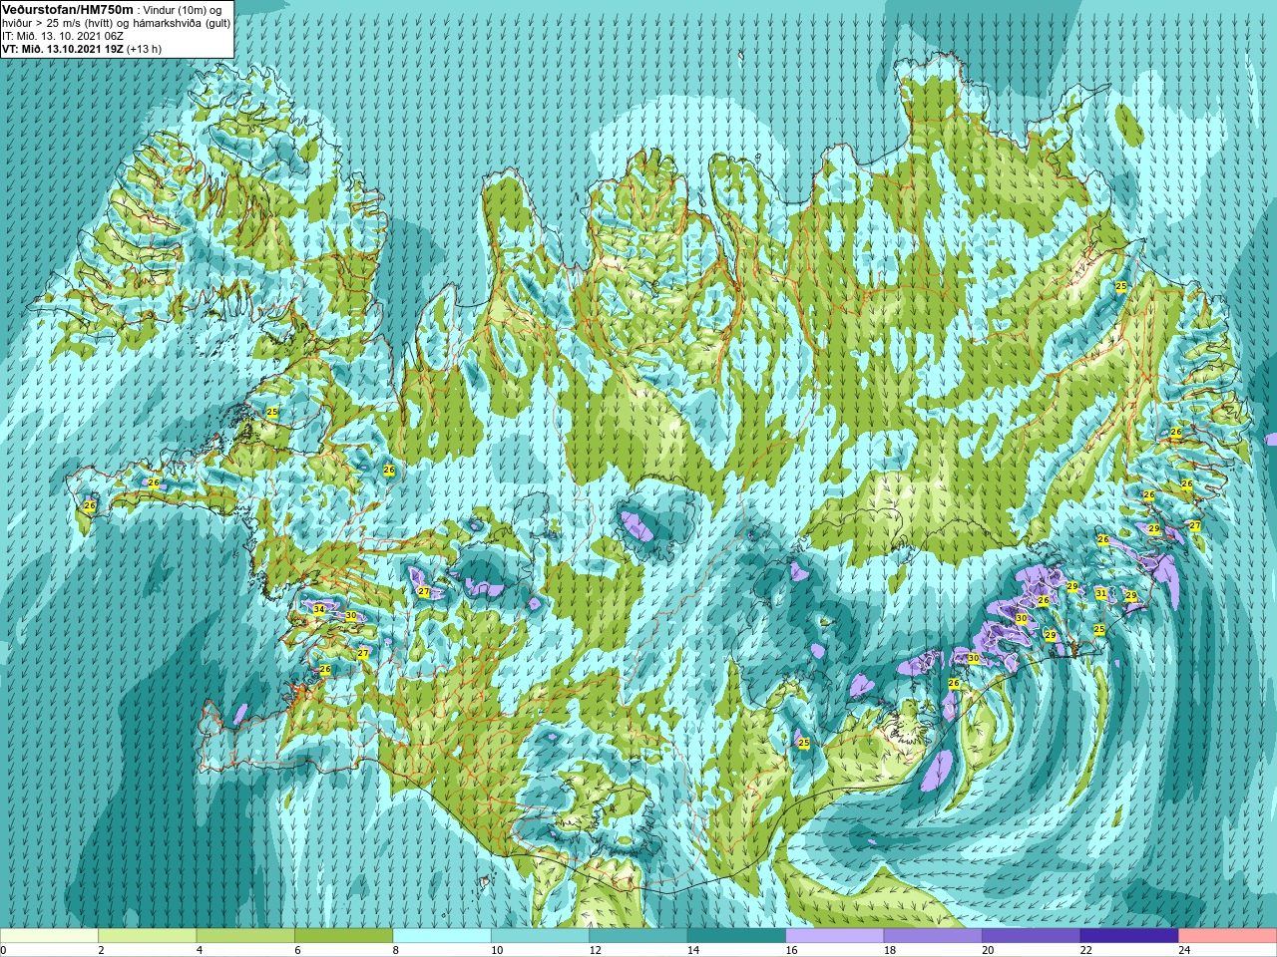The width and height of the screenshot is (1277, 957).
Task: Select the 8–10 m/s pale cyan legend swatch
Action: [x=442, y=936]
